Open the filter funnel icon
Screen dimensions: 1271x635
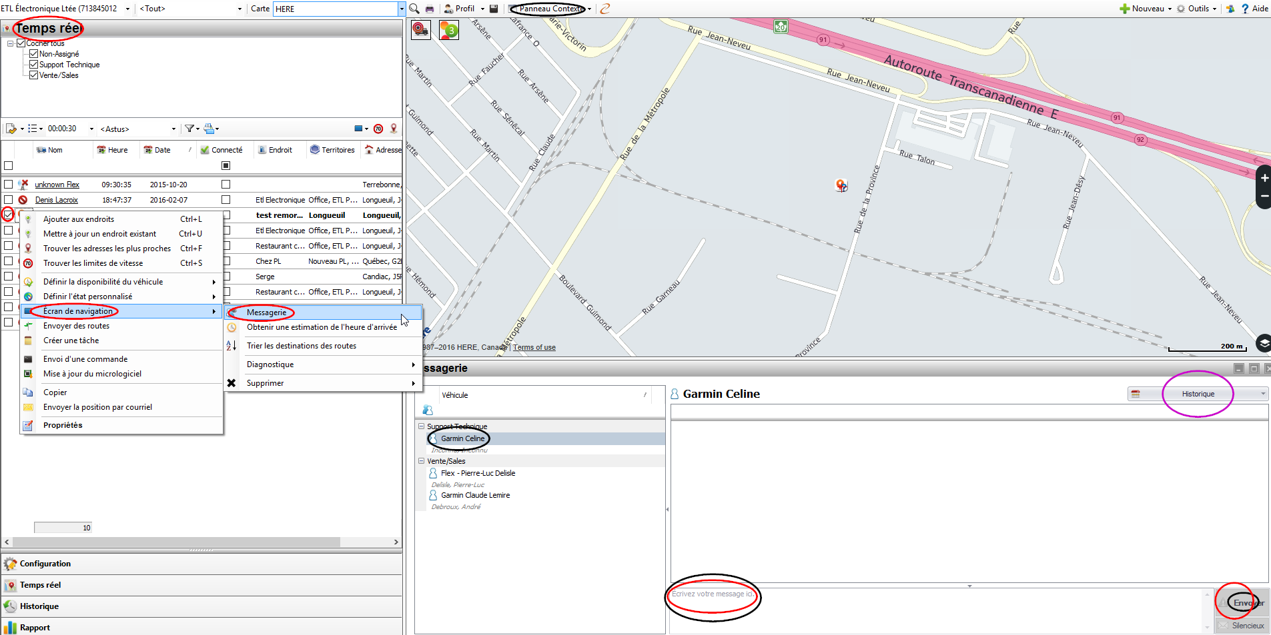190,129
